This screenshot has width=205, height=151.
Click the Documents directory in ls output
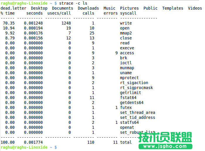pos(62,8)
